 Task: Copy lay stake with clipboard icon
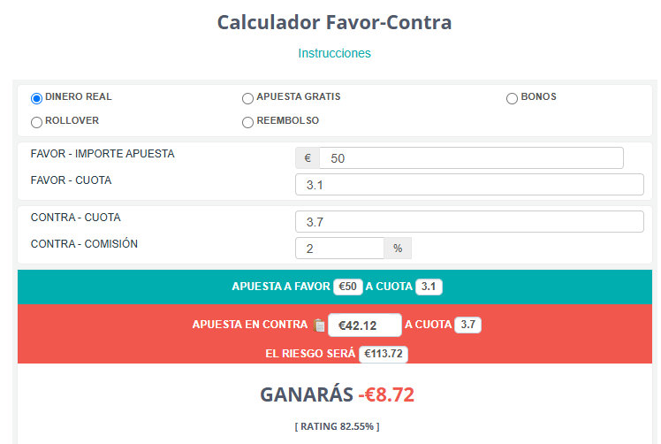319,325
